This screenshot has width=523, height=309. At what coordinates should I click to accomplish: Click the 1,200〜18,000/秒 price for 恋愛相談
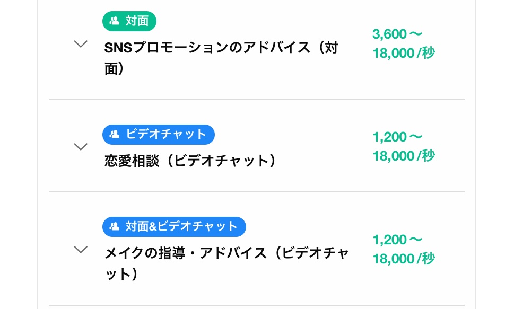404,146
